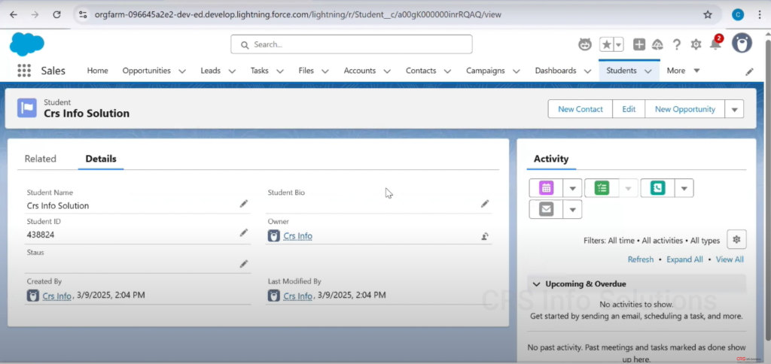Open the Chrome profile C avatar
This screenshot has width=771, height=364.
[738, 15]
